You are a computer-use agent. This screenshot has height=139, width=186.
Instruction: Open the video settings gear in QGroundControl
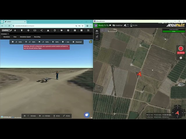coord(181,58)
